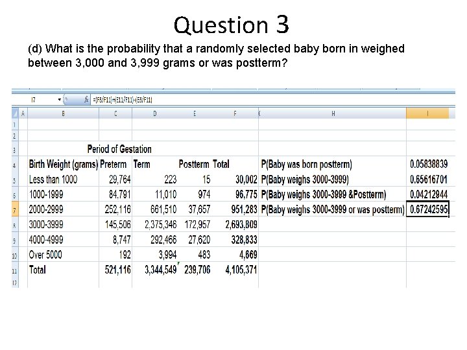The width and height of the screenshot is (467, 350).
Task: Click 'P(Baby weighs 3000-3999 &Postterm)' label
Action: click(324, 194)
